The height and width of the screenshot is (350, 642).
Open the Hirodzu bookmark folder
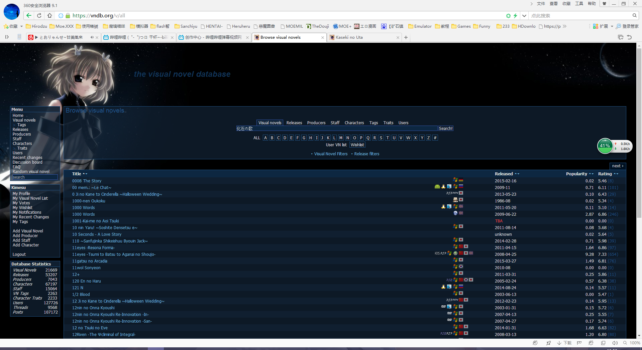[36, 26]
